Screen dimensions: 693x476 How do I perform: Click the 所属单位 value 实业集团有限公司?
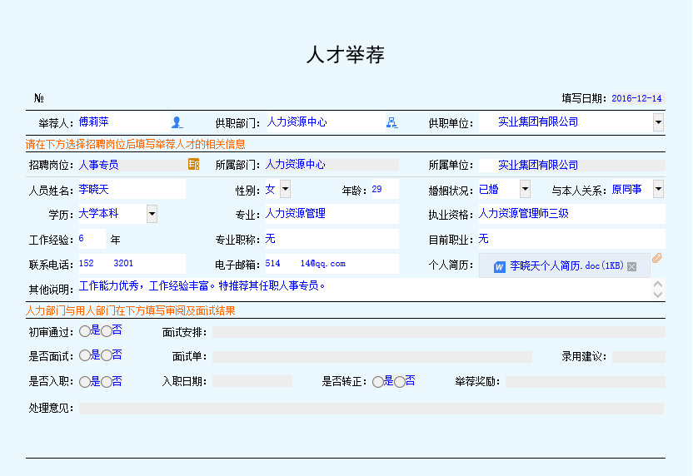572,165
